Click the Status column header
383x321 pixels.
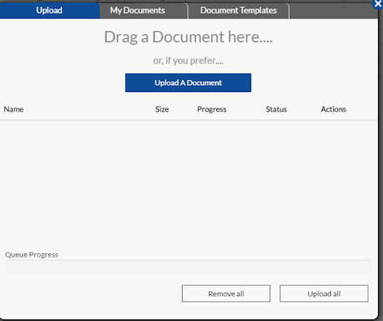coord(276,109)
